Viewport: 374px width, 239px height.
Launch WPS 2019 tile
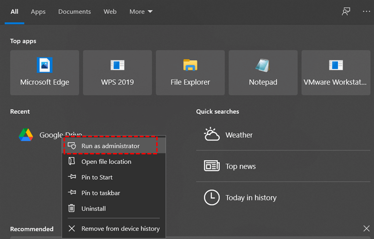[x=117, y=73]
